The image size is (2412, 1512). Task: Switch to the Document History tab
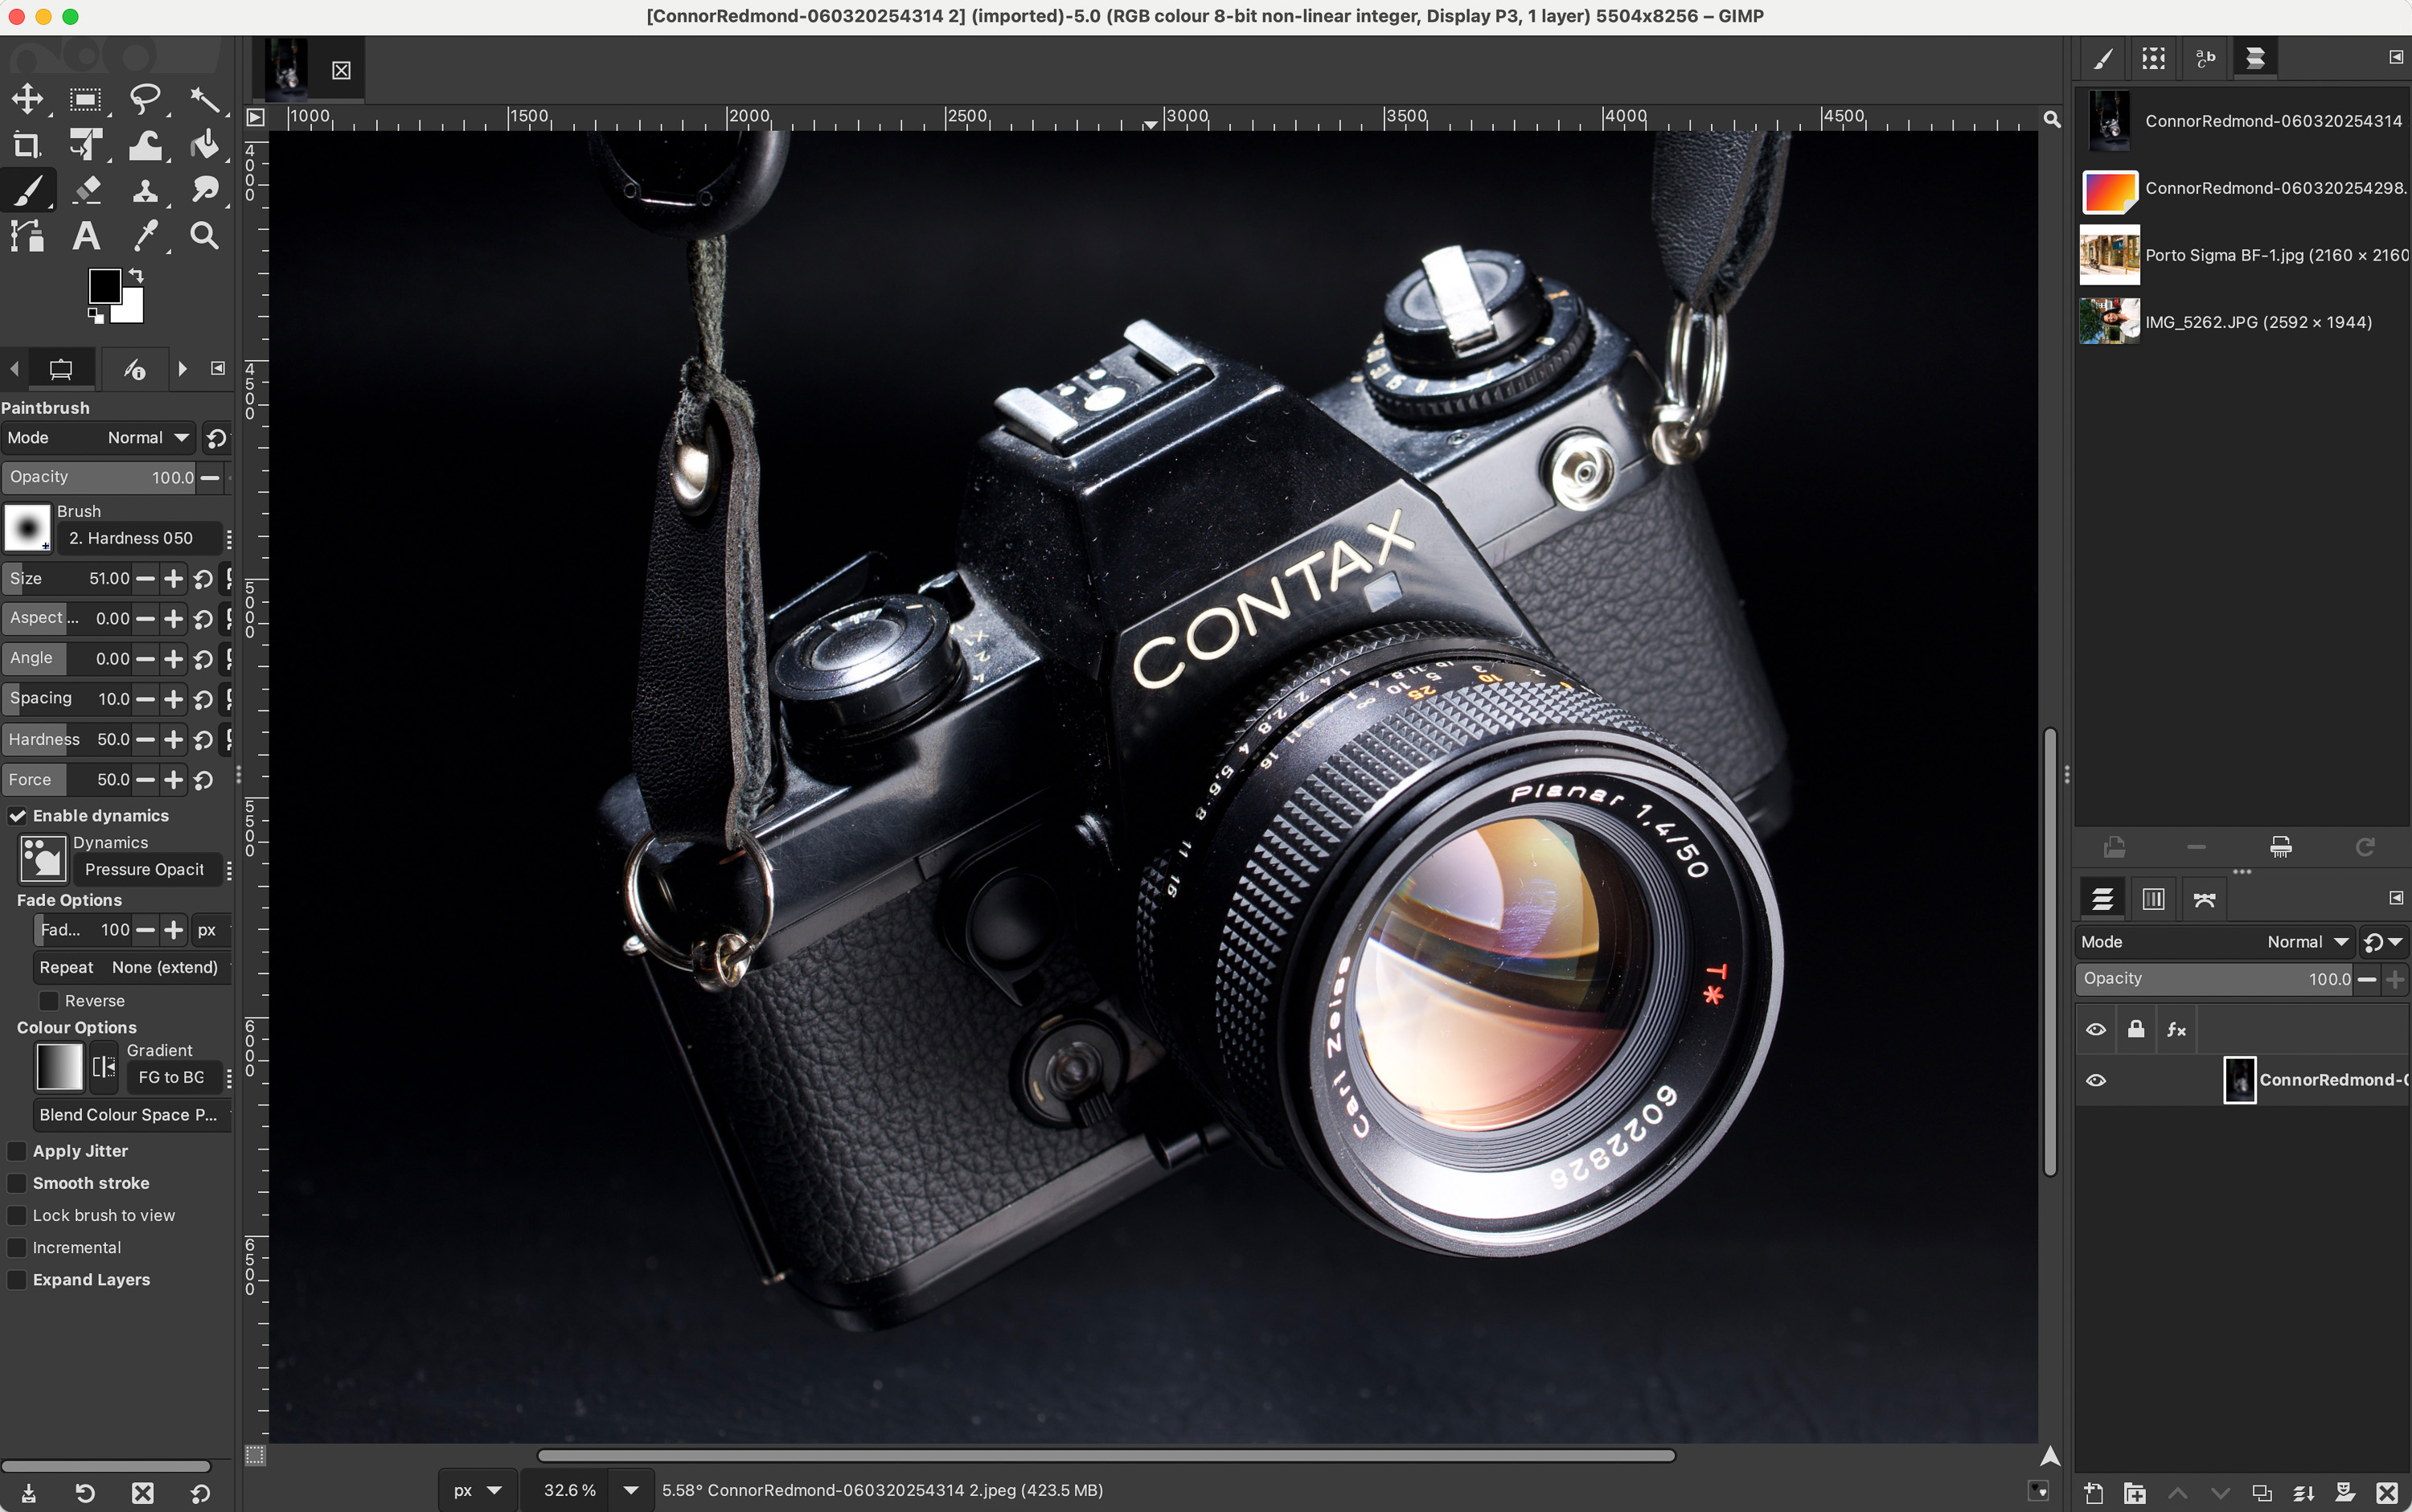click(x=2255, y=58)
